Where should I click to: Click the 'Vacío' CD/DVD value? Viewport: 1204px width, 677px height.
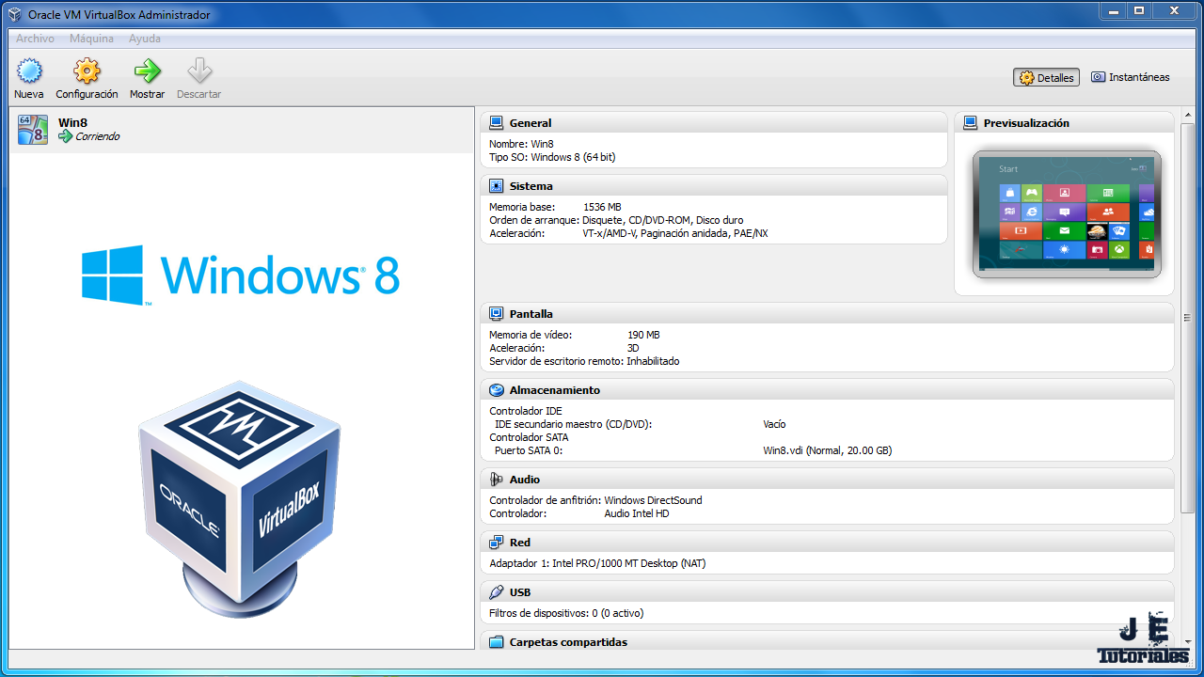click(774, 424)
